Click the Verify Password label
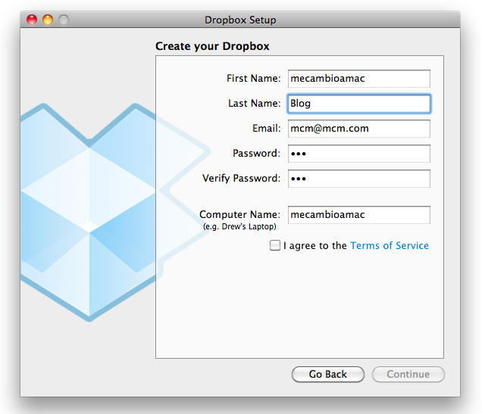The width and height of the screenshot is (482, 414). [241, 179]
